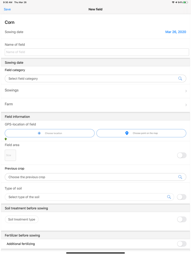
Task: Tap the Mar 26, 2020 sowing date
Action: click(x=175, y=32)
